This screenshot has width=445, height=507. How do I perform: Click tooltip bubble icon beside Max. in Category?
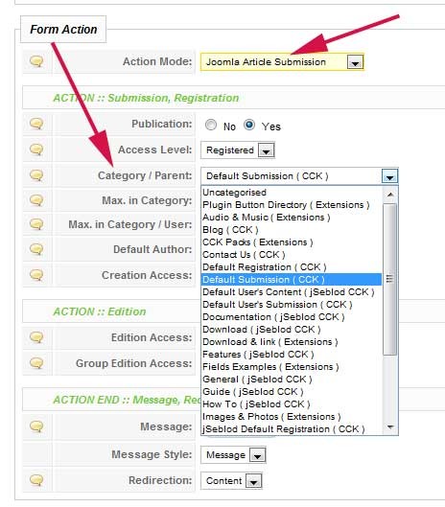pyautogui.click(x=36, y=200)
